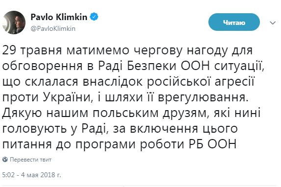Expand the chevron menu next to Читаю
The width and height of the screenshot is (281, 187).
coord(273,23)
